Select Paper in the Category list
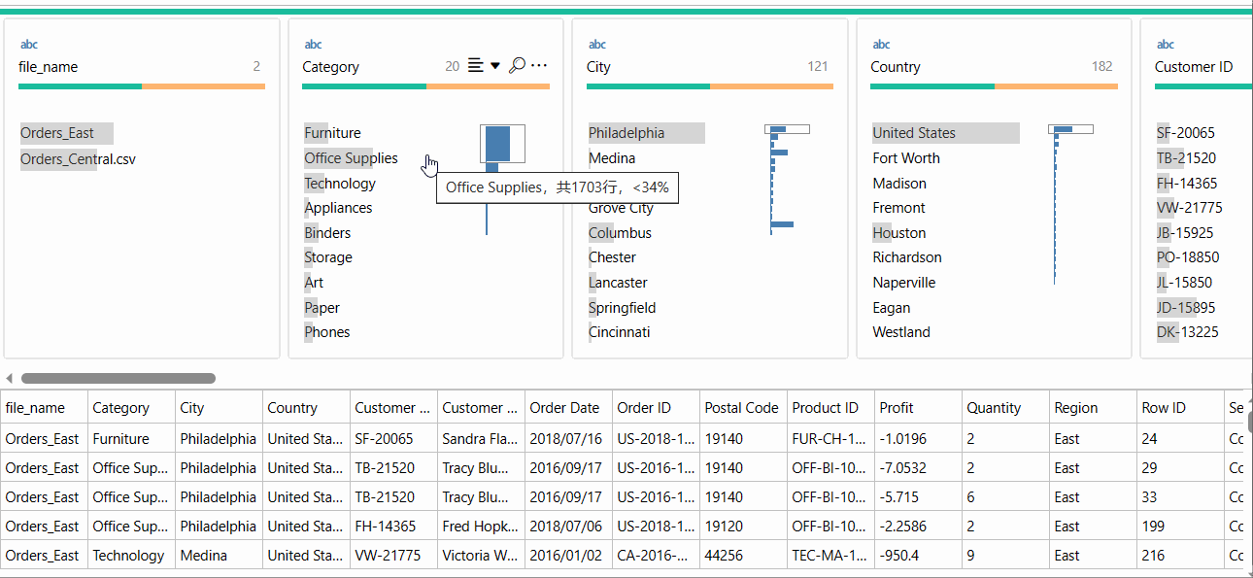 322,308
